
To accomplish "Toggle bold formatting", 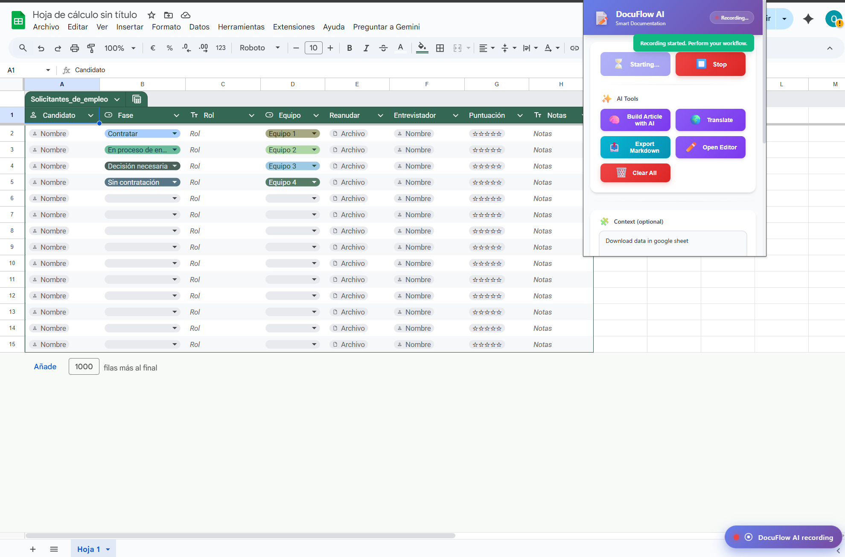I will click(x=350, y=48).
